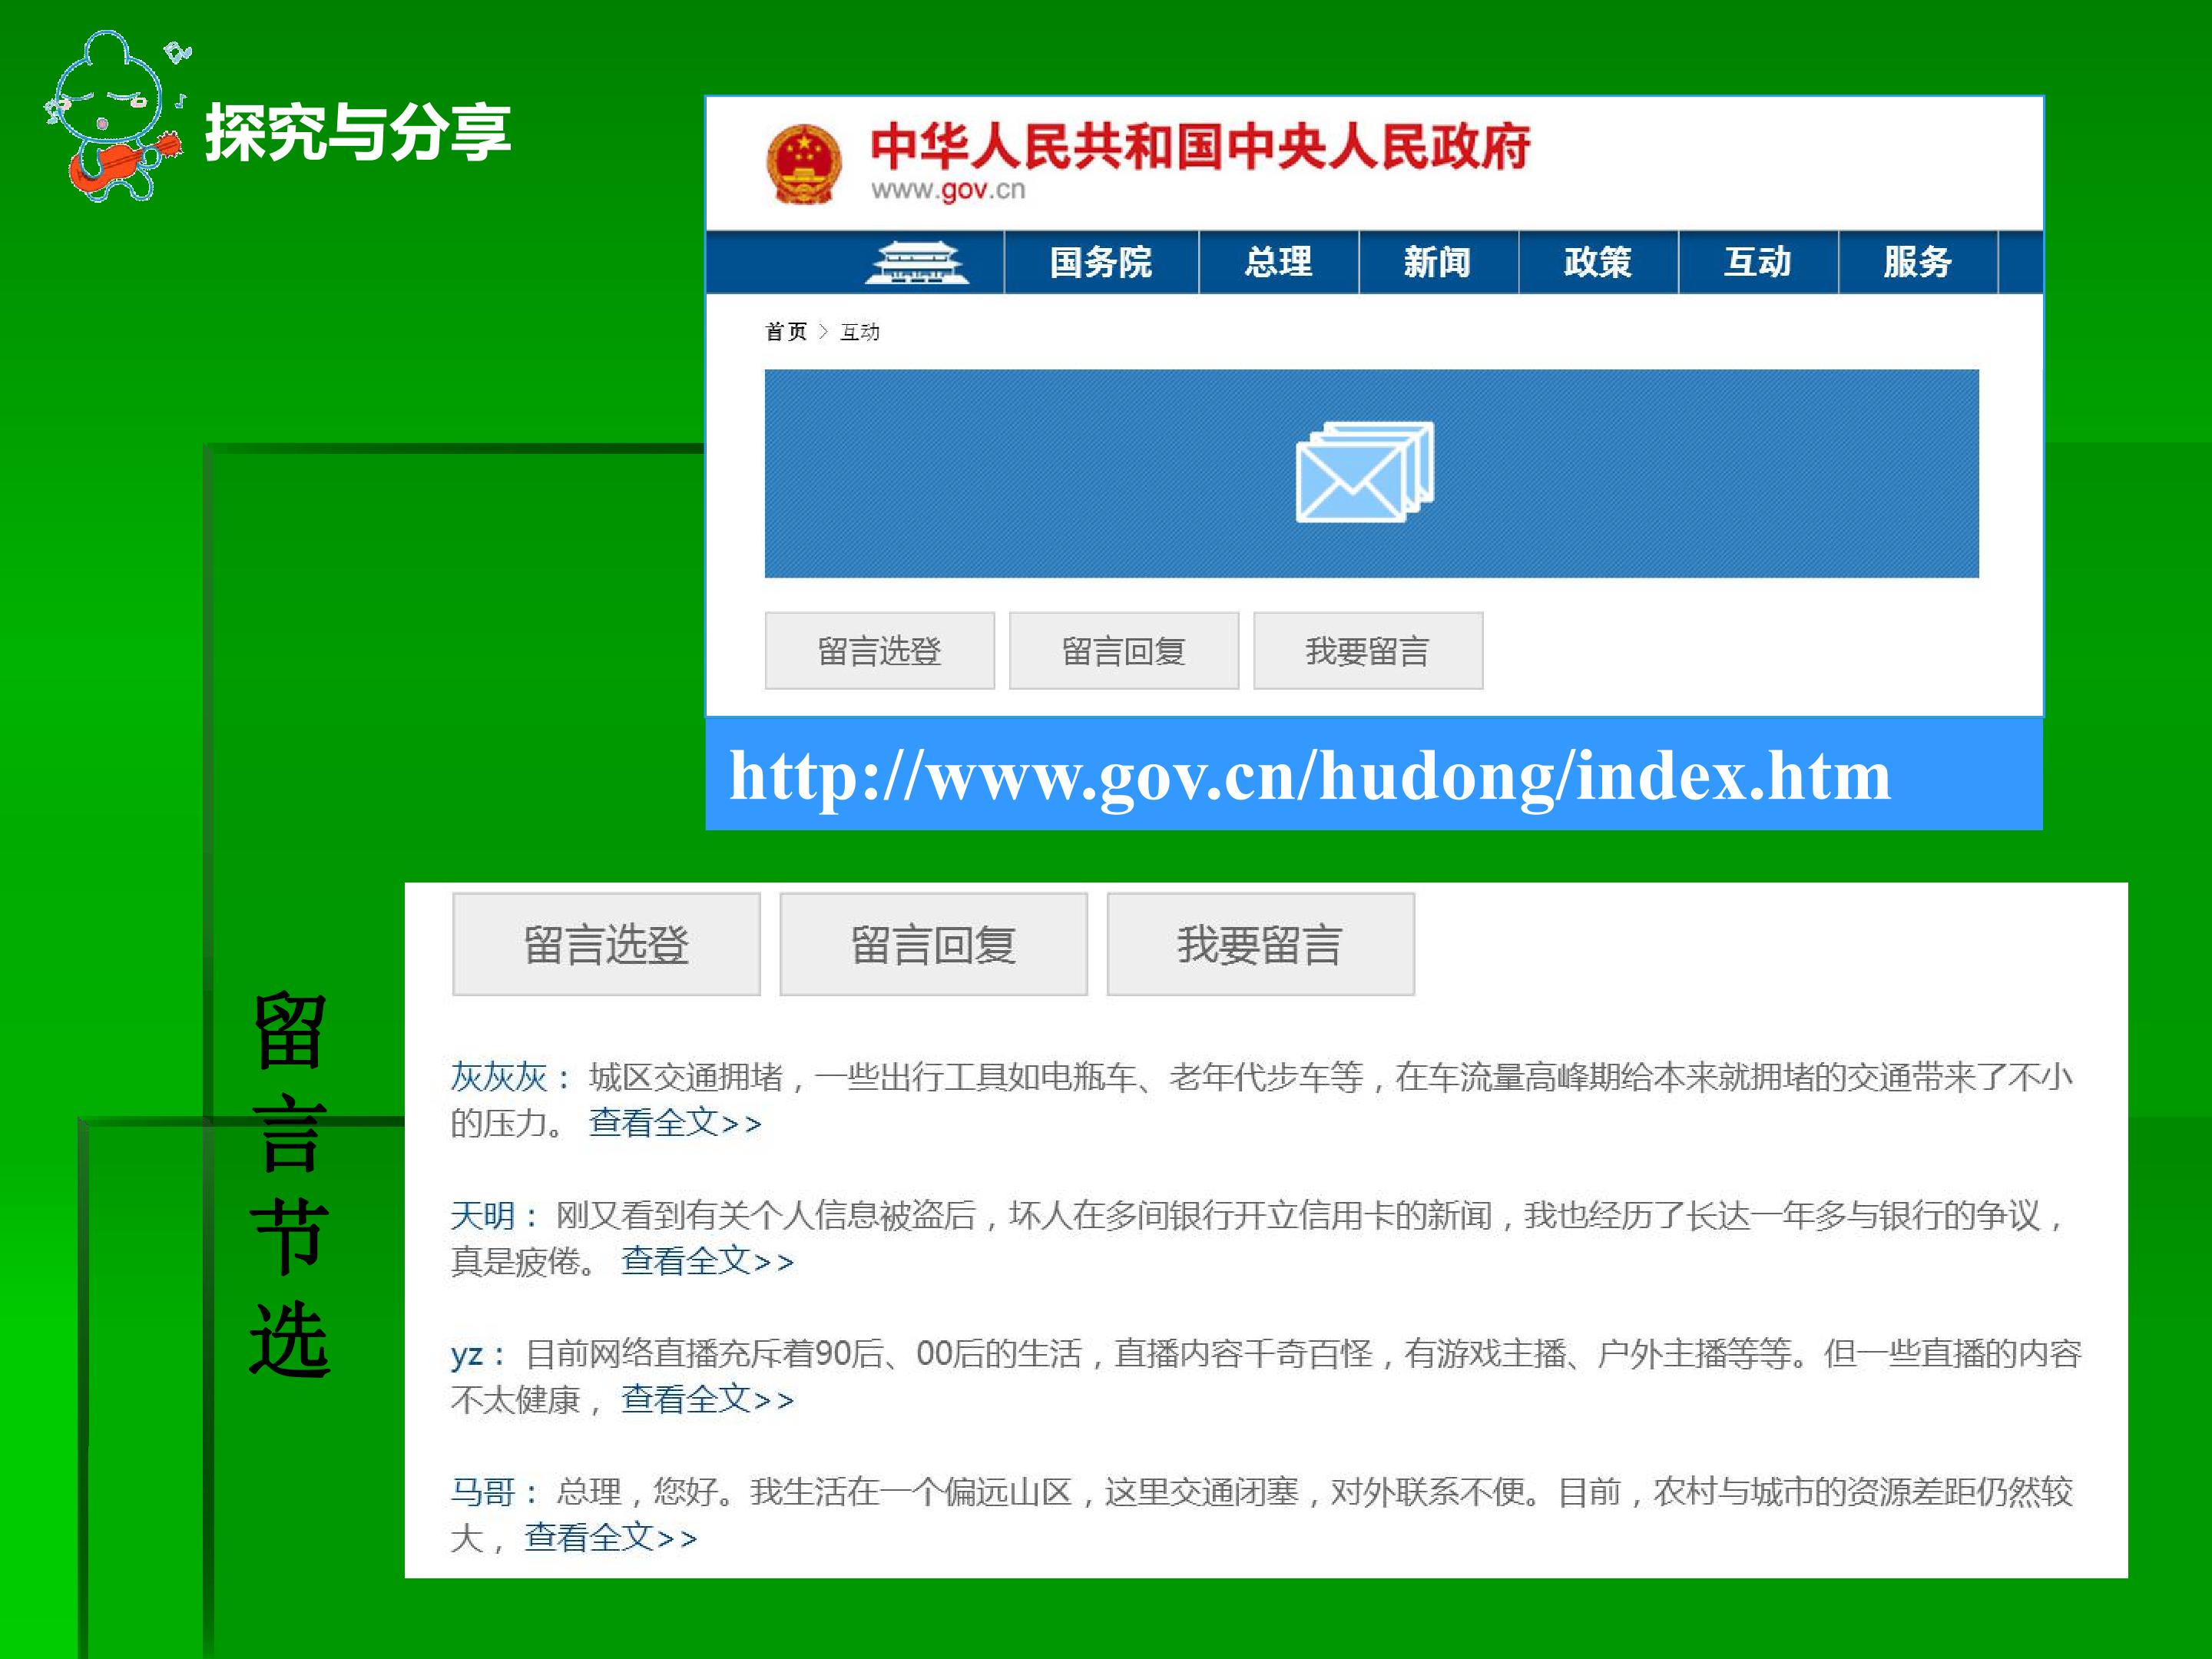Open the 总理 navigation item
The width and height of the screenshot is (2212, 1659).
click(x=1278, y=262)
